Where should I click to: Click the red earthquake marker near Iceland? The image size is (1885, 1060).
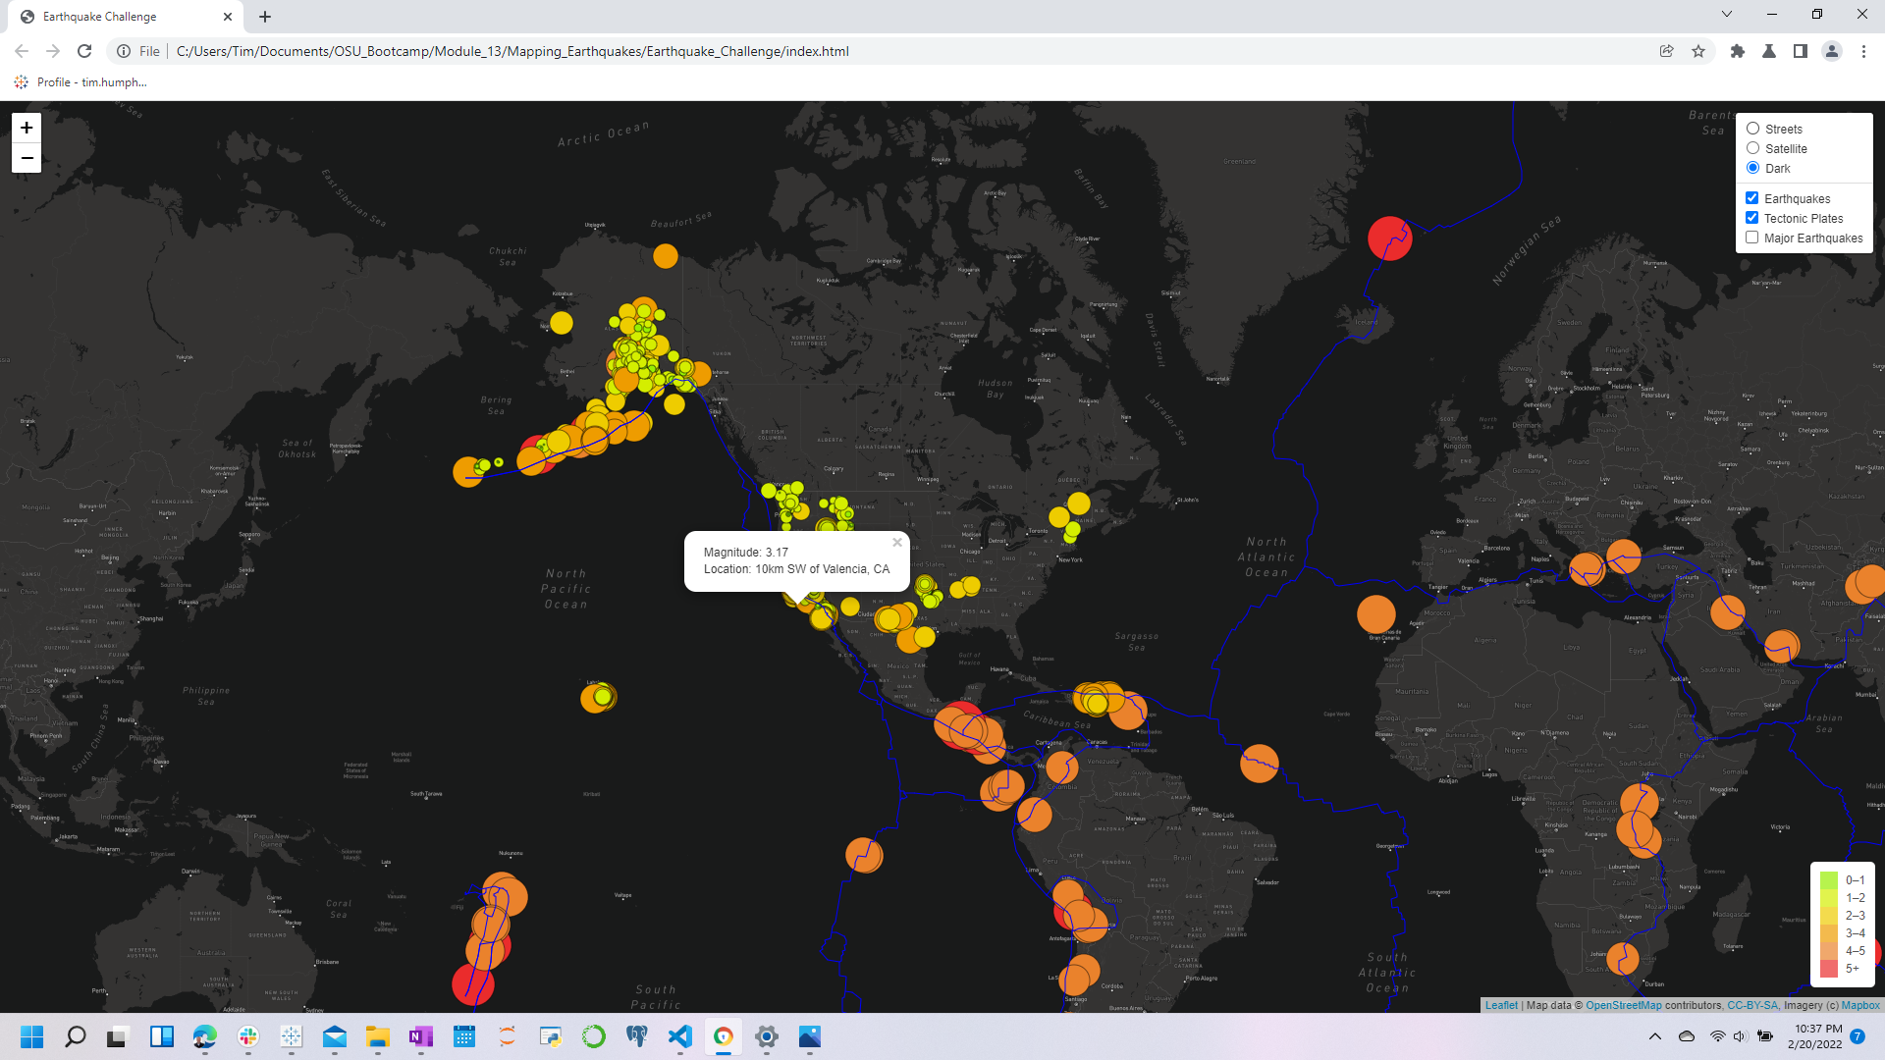click(1390, 238)
